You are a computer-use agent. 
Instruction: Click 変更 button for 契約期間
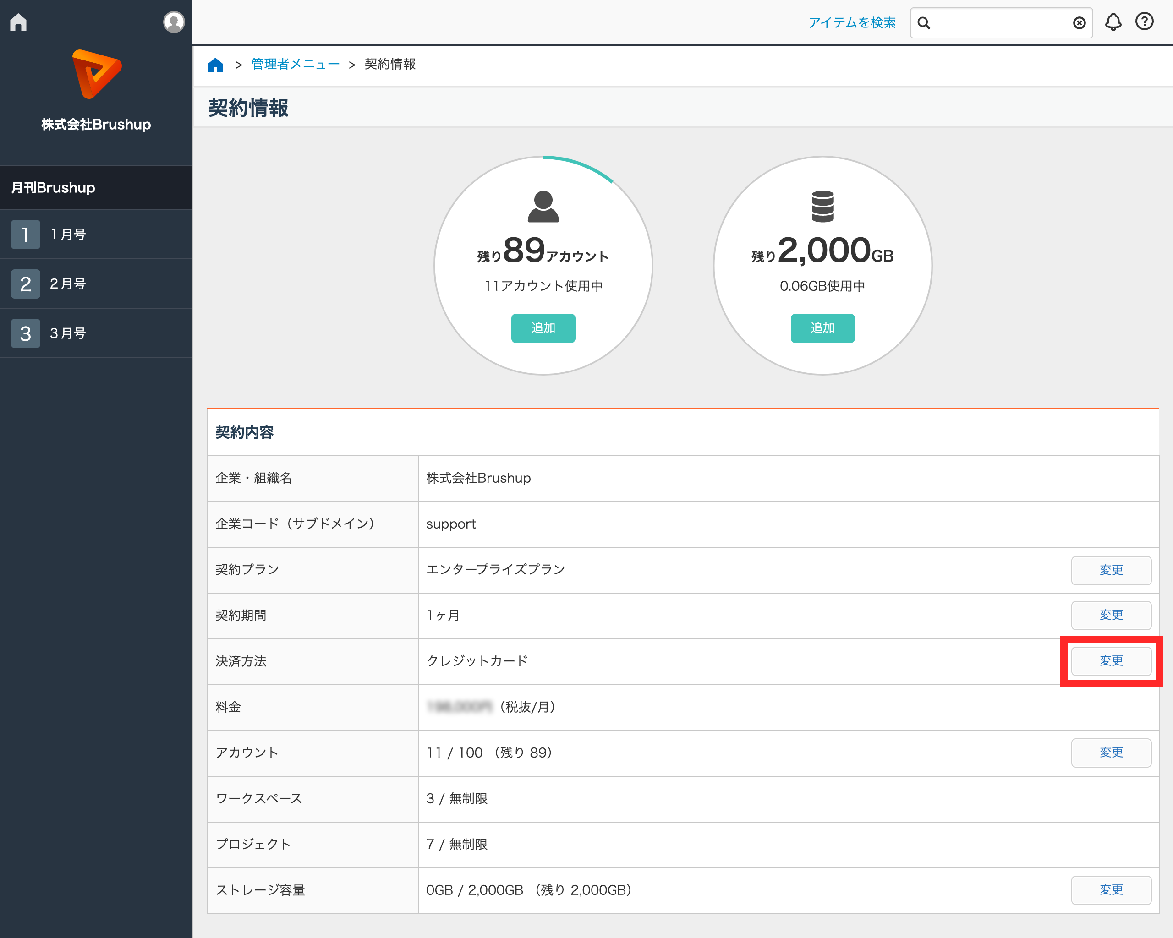pyautogui.click(x=1111, y=615)
